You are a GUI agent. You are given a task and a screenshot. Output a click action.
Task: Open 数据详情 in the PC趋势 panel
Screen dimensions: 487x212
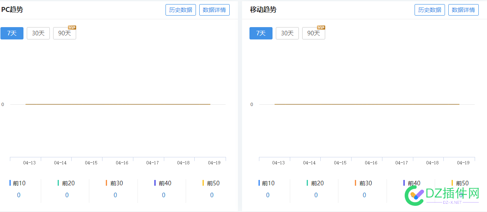[x=214, y=10]
